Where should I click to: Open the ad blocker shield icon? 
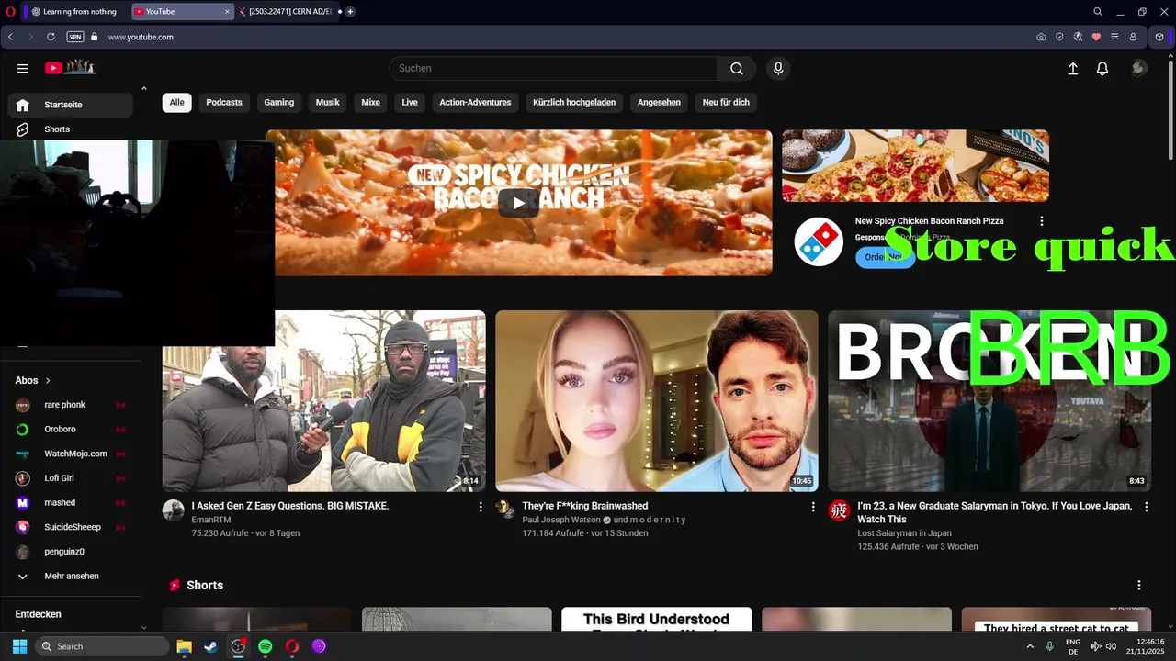pyautogui.click(x=1059, y=37)
